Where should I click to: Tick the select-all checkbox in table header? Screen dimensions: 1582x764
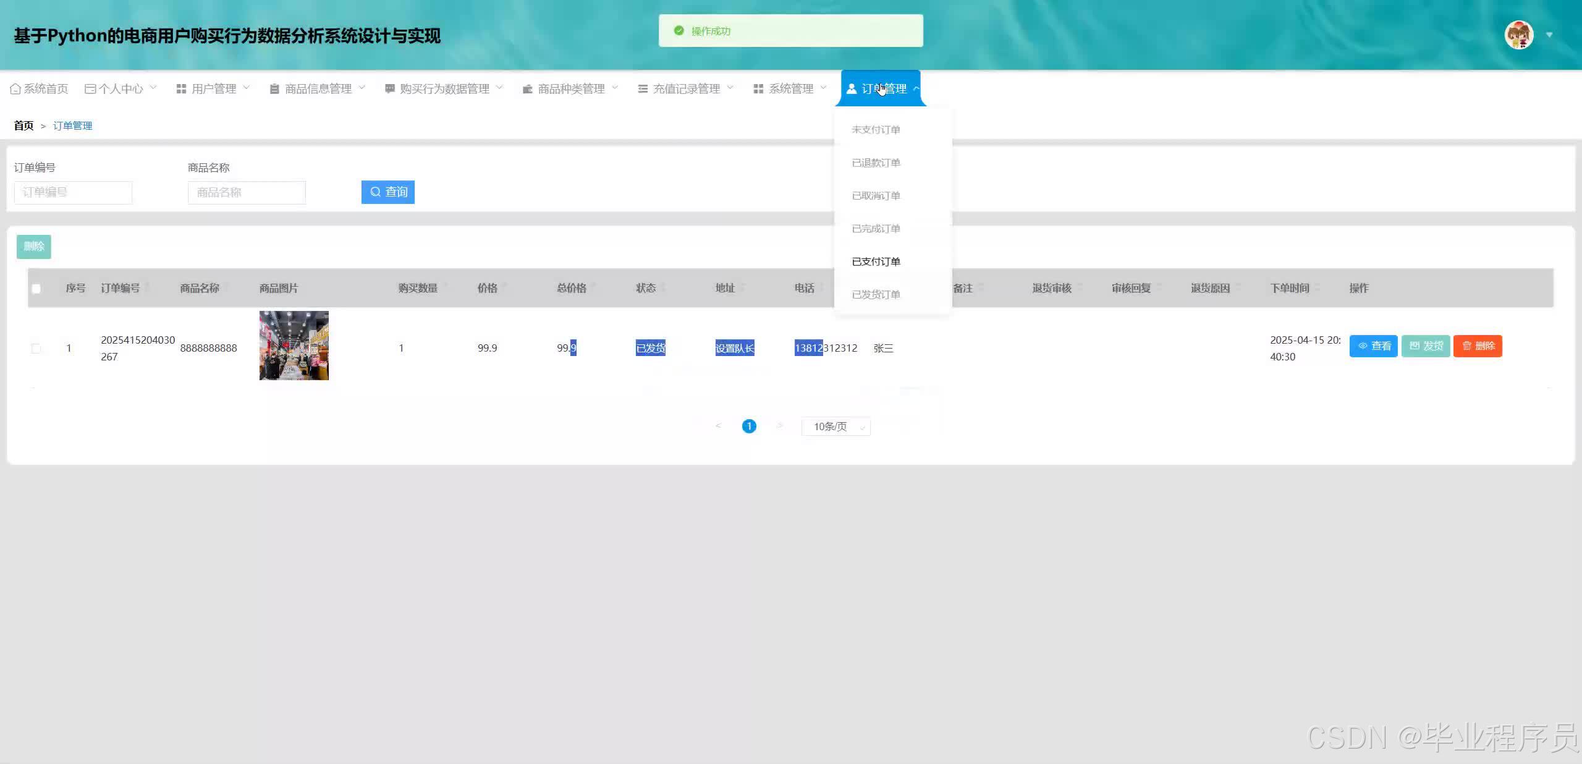tap(36, 289)
